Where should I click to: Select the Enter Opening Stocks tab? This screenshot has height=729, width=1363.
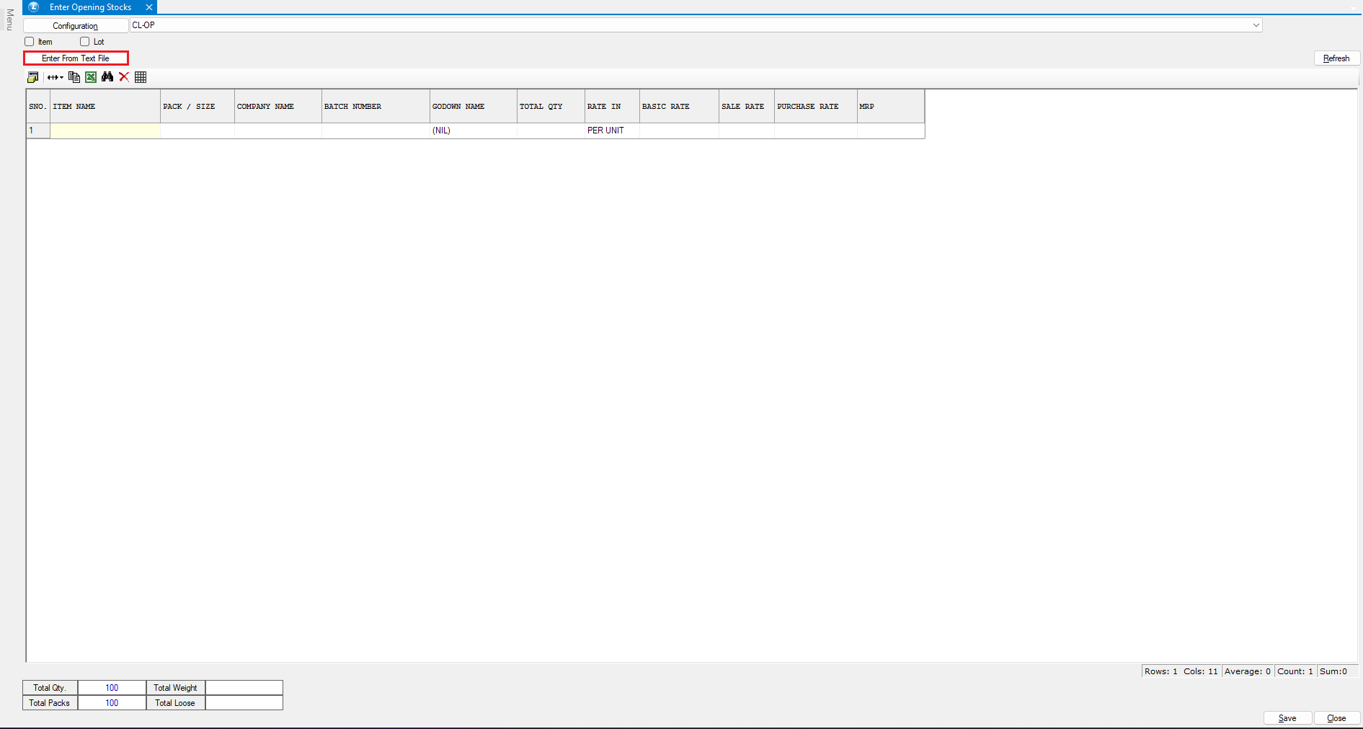tap(90, 7)
